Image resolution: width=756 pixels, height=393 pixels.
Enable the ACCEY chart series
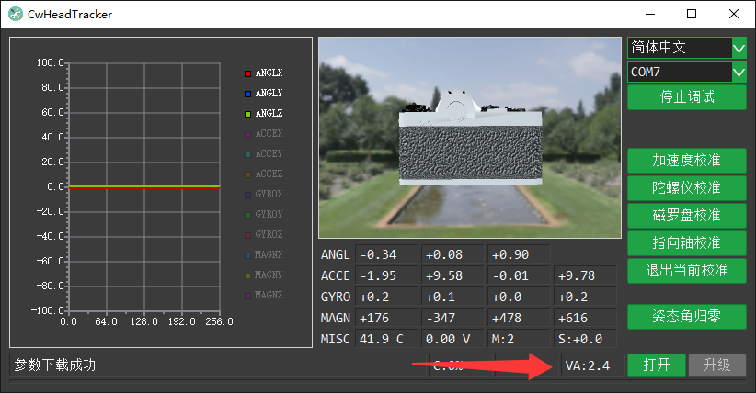(264, 154)
